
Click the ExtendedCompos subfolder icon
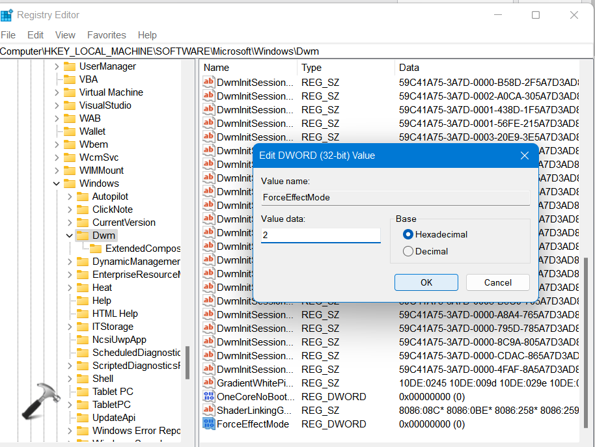pyautogui.click(x=96, y=249)
